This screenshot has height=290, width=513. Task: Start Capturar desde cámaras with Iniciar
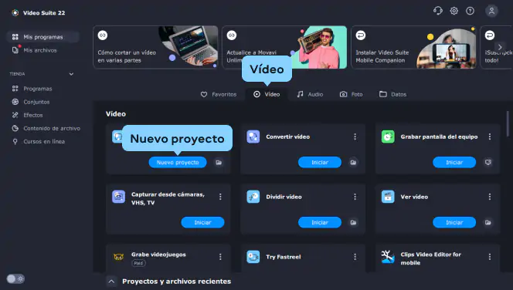point(203,222)
